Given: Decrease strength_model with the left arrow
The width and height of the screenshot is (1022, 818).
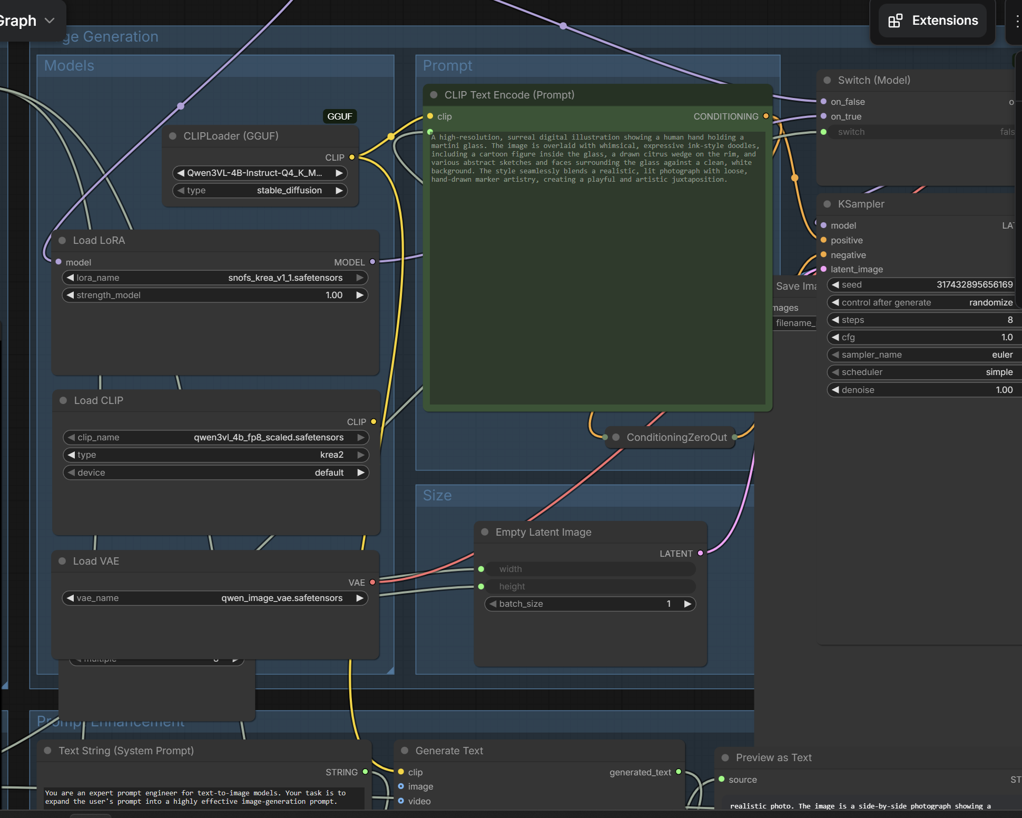Looking at the screenshot, I should 70,295.
